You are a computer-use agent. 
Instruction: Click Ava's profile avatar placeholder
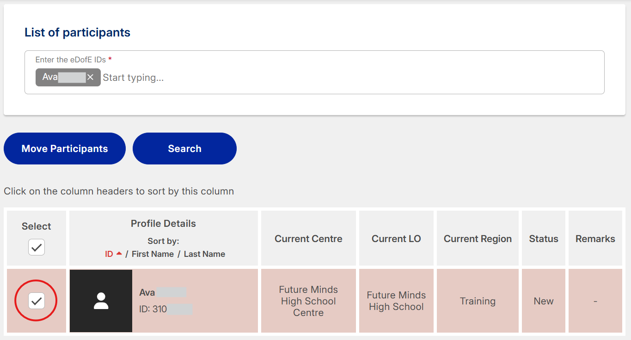[x=101, y=301]
